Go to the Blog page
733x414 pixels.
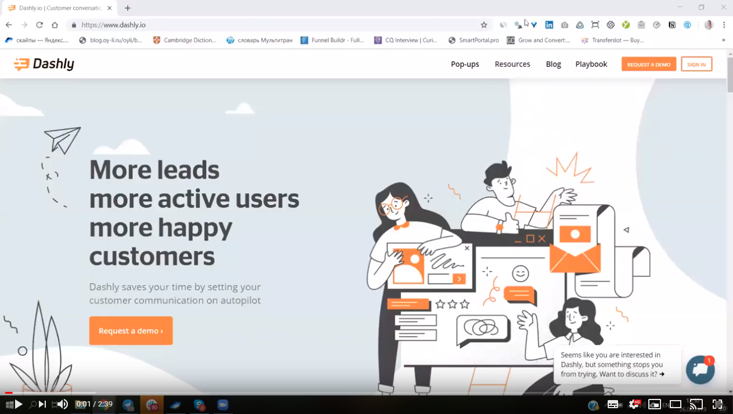(554, 64)
